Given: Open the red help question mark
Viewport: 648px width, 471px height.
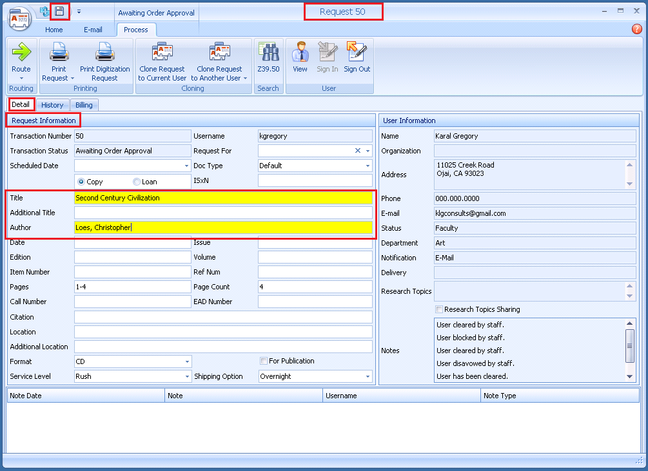Looking at the screenshot, I should (x=637, y=29).
